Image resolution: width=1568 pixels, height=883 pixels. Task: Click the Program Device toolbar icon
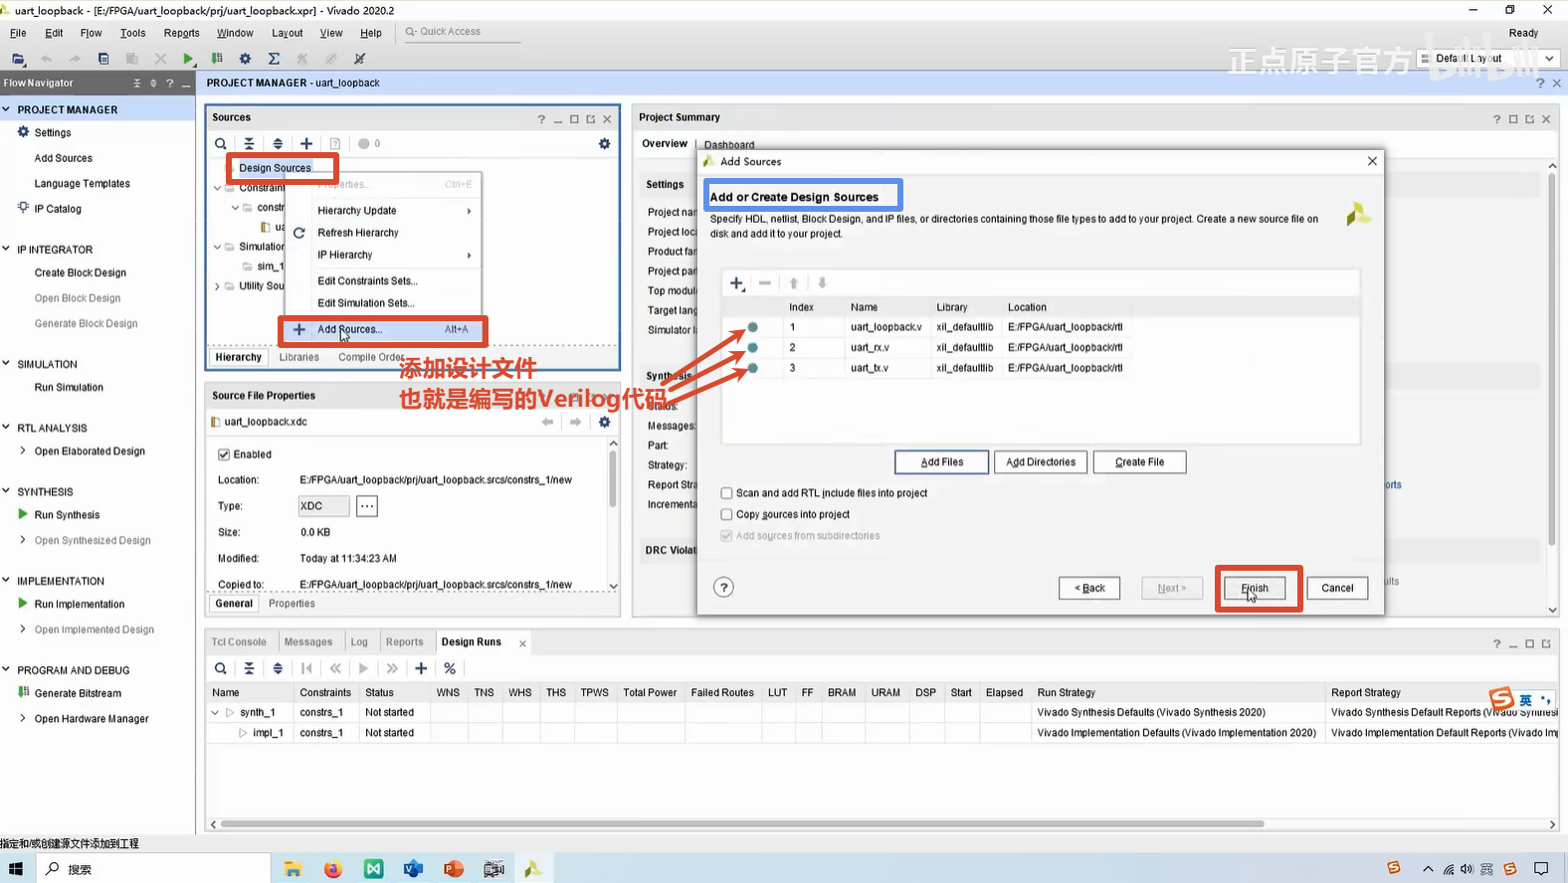217,59
